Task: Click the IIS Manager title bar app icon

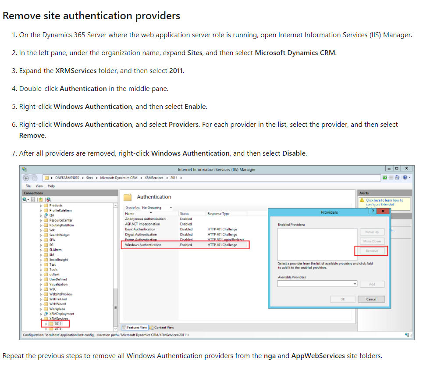Action: click(x=25, y=169)
